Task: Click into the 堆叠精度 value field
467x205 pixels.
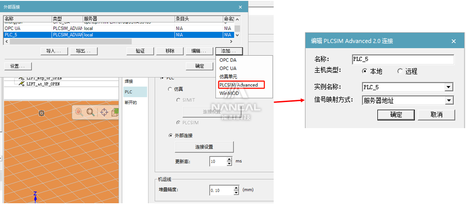Action: tap(221, 190)
